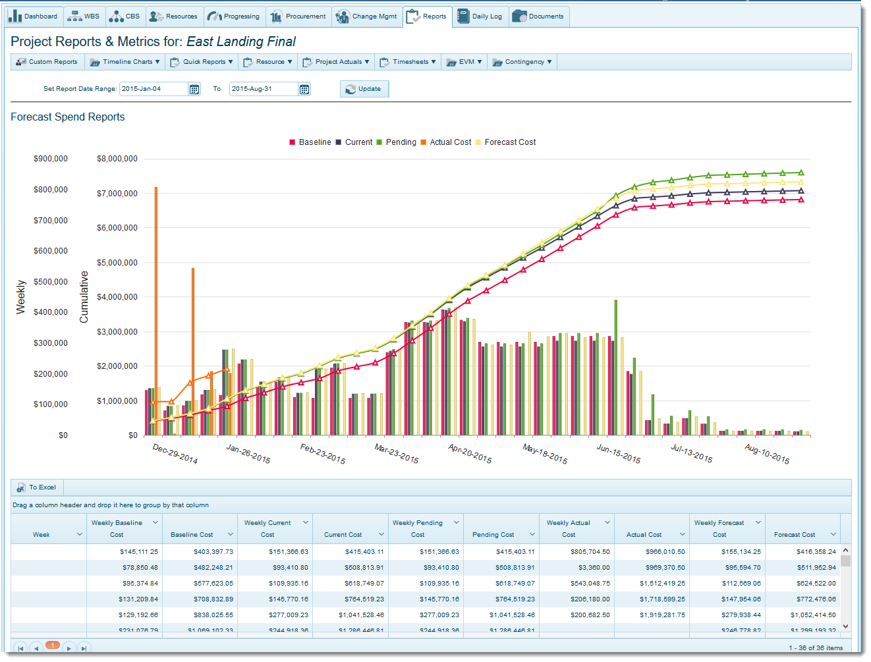
Task: Click the To Excel export icon
Action: 21,488
